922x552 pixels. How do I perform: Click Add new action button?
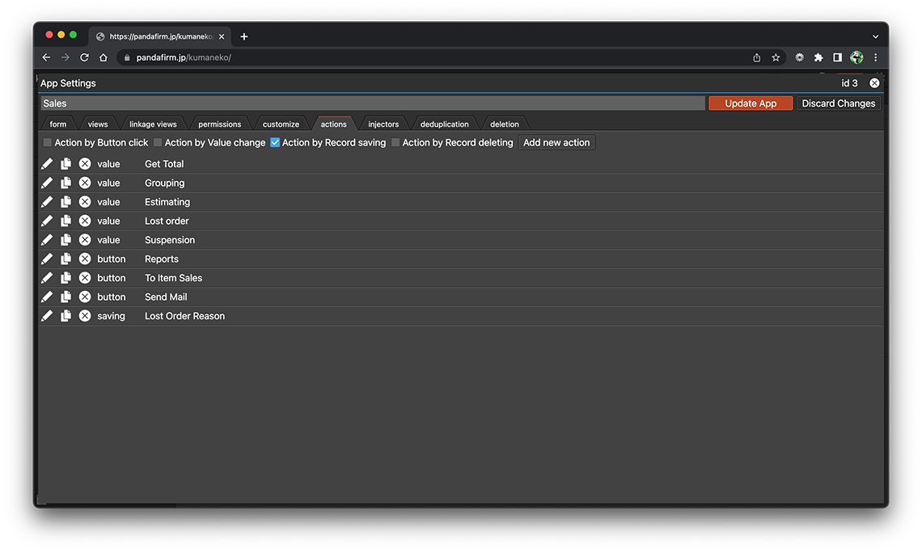click(x=556, y=143)
